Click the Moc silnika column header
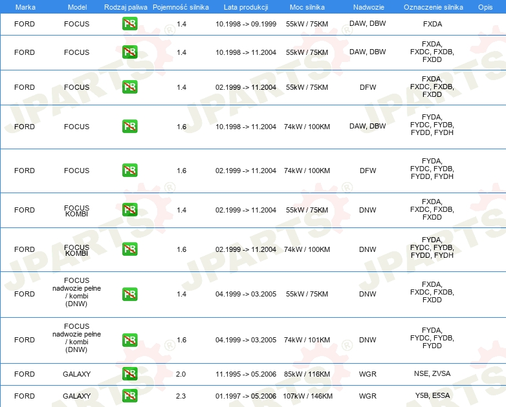 click(307, 7)
